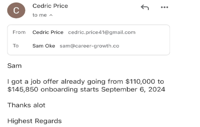Click the "Thanks alot" line
The width and height of the screenshot is (200, 127).
click(26, 105)
